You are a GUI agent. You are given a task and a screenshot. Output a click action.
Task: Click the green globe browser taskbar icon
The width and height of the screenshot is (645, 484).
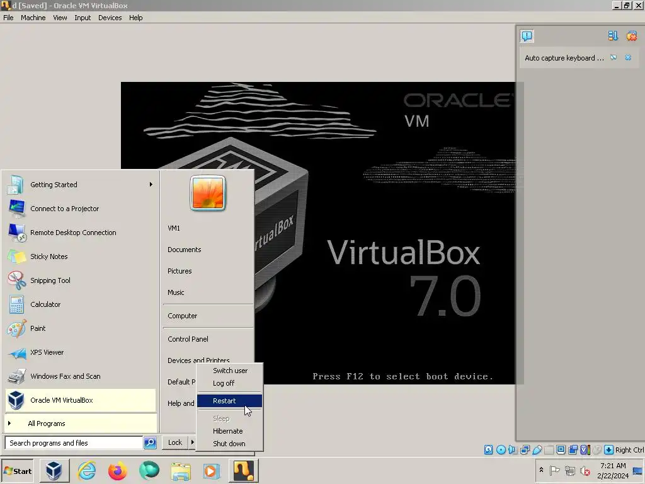pos(149,470)
